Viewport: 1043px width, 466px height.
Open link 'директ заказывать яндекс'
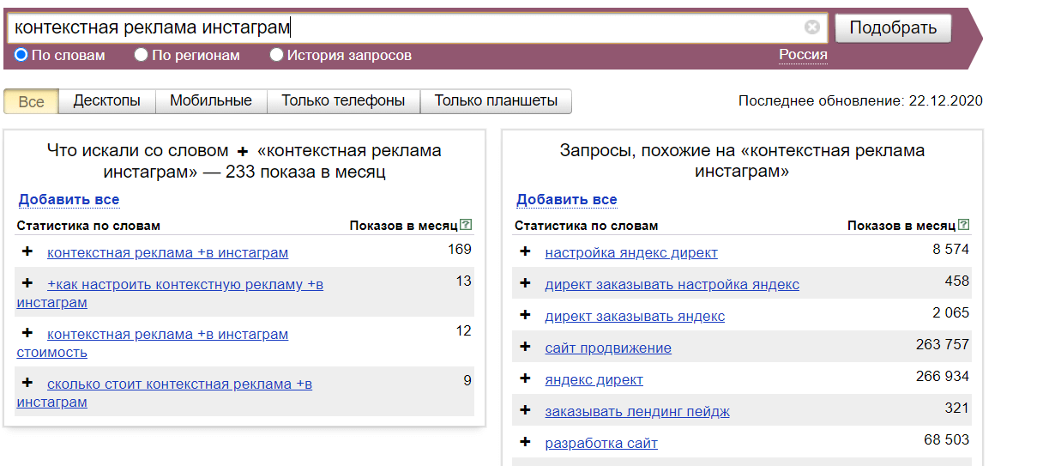coord(635,316)
